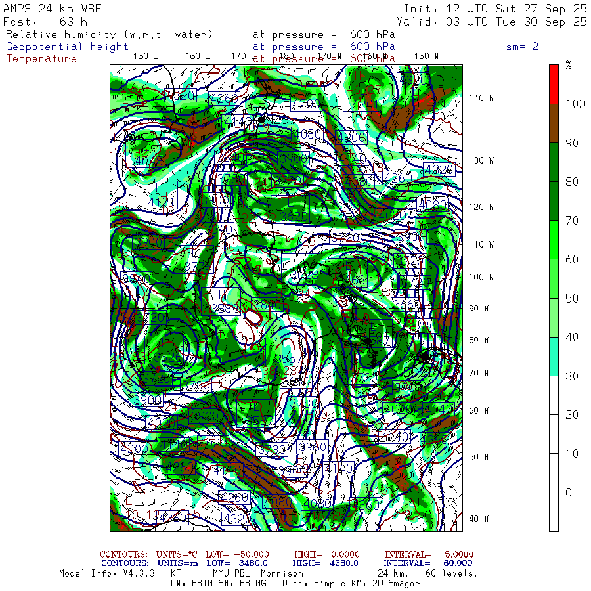Image resolution: width=591 pixels, height=591 pixels.
Task: Click the 'Valid: 03 UTC Tue 30 Sep 25' text
Action: (495, 22)
